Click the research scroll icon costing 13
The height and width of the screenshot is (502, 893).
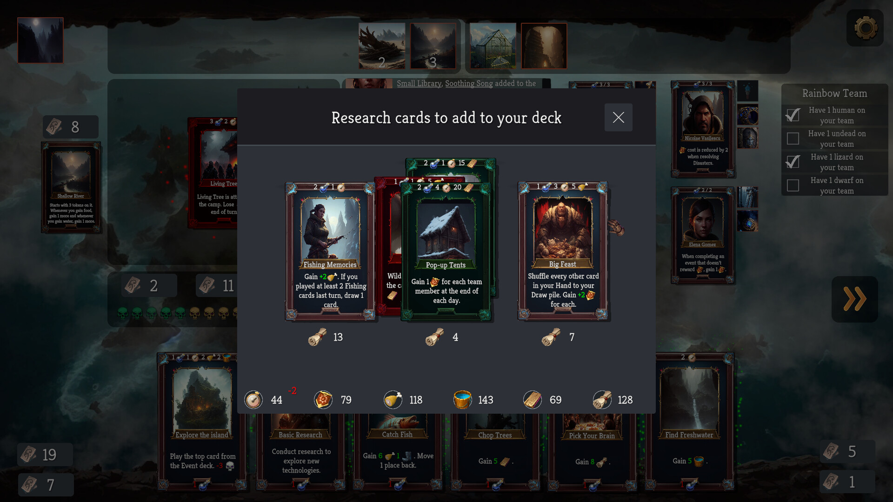[x=317, y=337]
